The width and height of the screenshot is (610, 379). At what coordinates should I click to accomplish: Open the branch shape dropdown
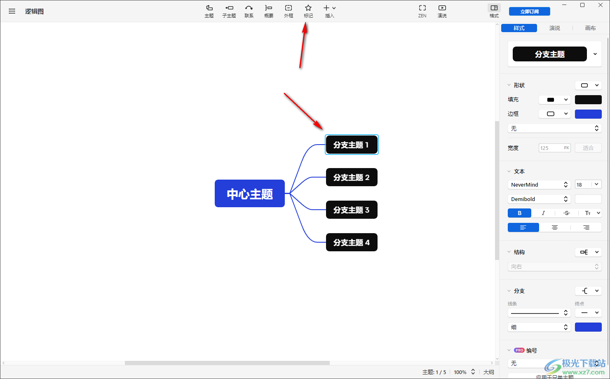pyautogui.click(x=588, y=291)
